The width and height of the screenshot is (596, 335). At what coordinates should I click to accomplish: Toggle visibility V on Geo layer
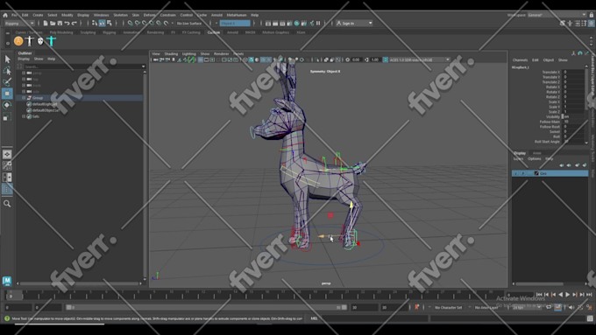tap(515, 173)
